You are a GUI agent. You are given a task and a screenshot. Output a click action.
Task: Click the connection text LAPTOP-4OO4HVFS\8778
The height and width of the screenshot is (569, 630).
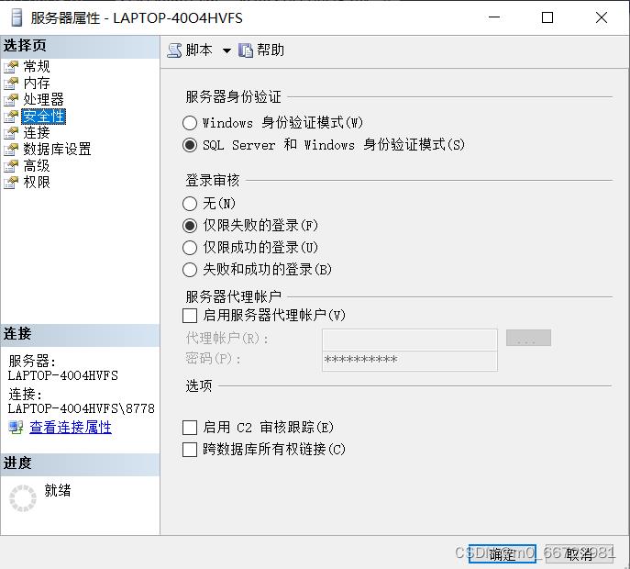(x=82, y=408)
